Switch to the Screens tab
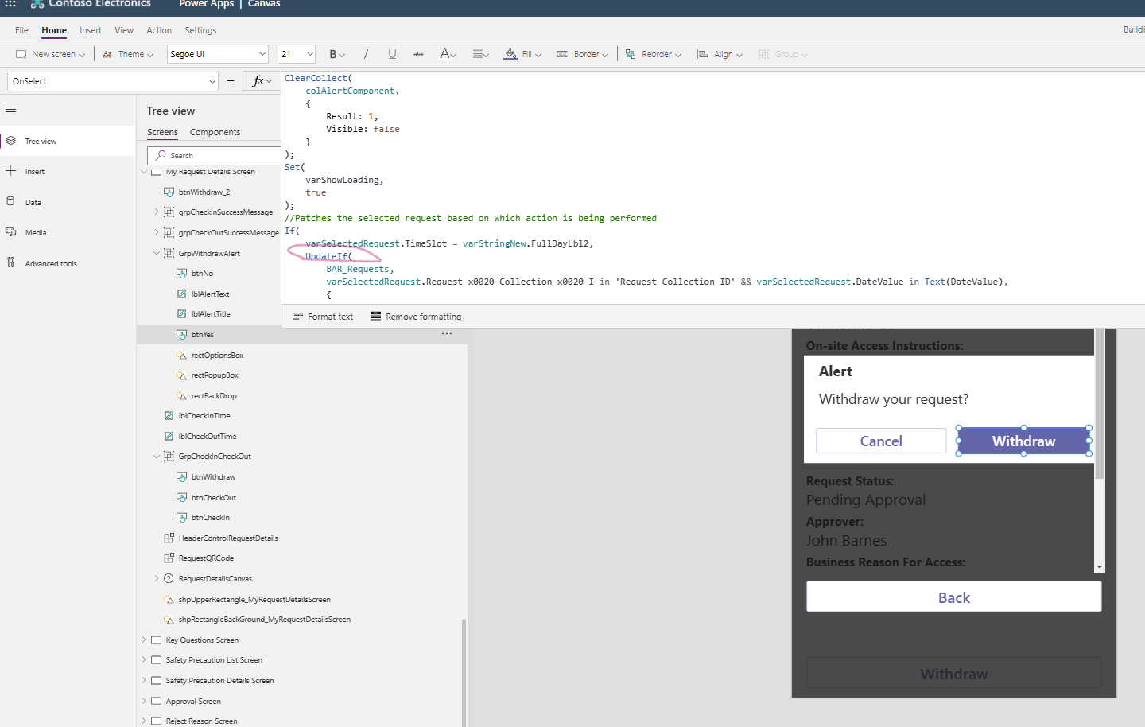 click(x=162, y=132)
